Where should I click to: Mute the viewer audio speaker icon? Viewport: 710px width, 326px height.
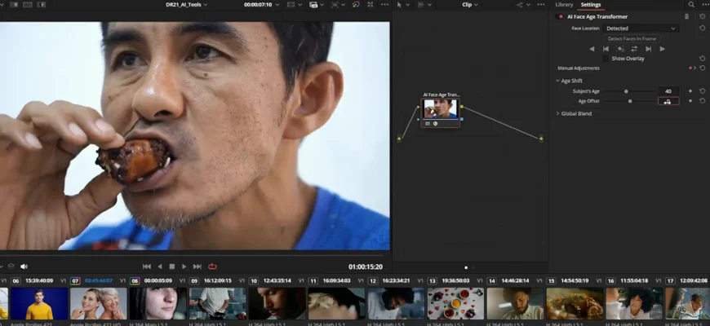click(x=24, y=267)
